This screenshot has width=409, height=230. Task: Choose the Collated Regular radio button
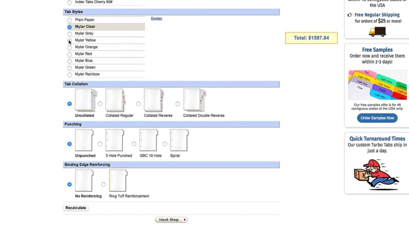click(x=100, y=104)
